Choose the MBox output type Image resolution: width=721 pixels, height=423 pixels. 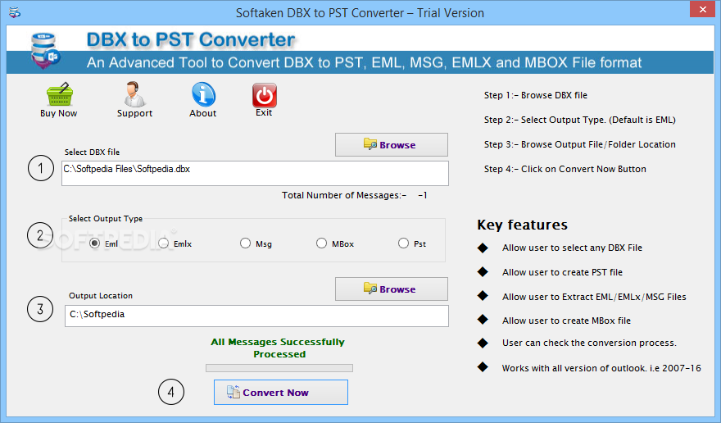[321, 243]
